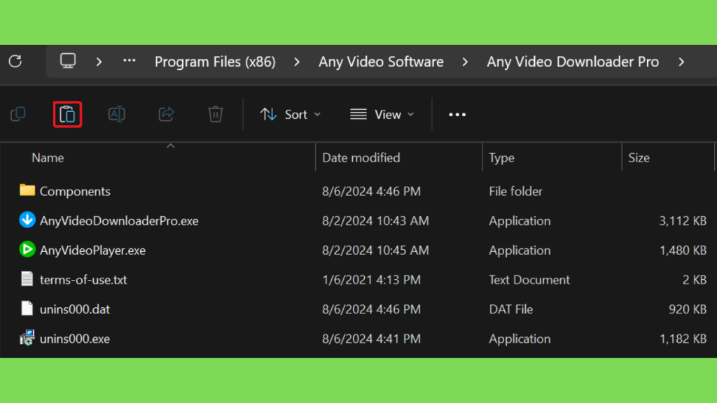Show hidden breadcrumb path with ellipsis
The height and width of the screenshot is (403, 717).
pyautogui.click(x=130, y=61)
